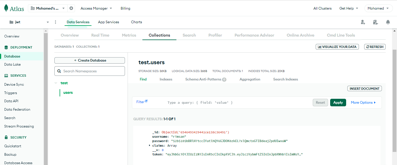Expand More Options for query
Screen dimensions: 397x165
[363, 103]
